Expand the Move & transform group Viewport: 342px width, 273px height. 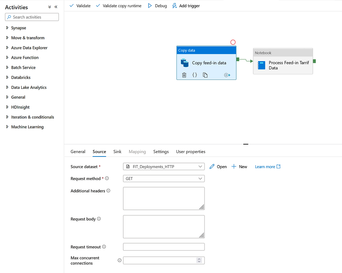pyautogui.click(x=7, y=38)
